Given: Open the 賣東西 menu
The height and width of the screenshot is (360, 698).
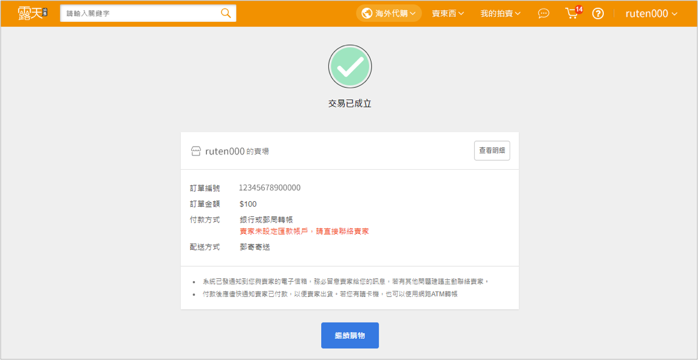Looking at the screenshot, I should pyautogui.click(x=447, y=13).
